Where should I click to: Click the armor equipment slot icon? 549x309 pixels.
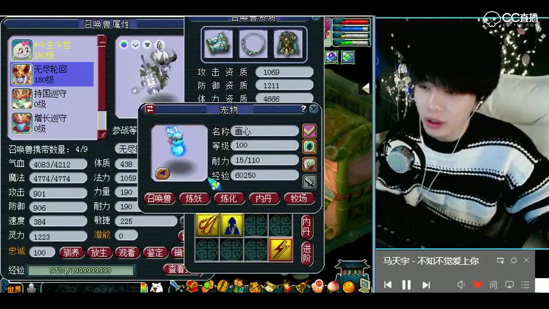pos(288,44)
